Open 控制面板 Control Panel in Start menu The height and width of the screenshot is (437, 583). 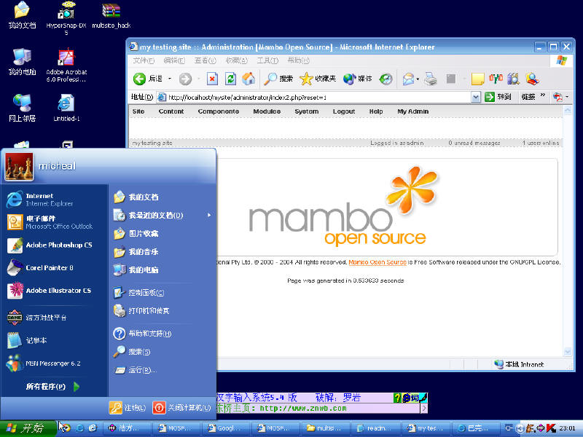point(139,293)
